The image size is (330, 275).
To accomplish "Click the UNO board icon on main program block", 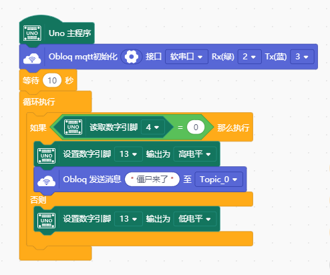I will [x=32, y=33].
